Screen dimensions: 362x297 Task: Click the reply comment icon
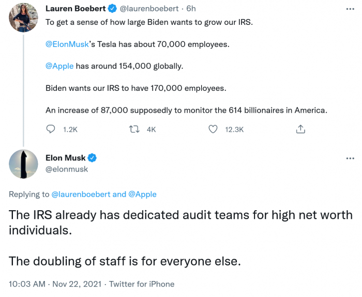(51, 130)
